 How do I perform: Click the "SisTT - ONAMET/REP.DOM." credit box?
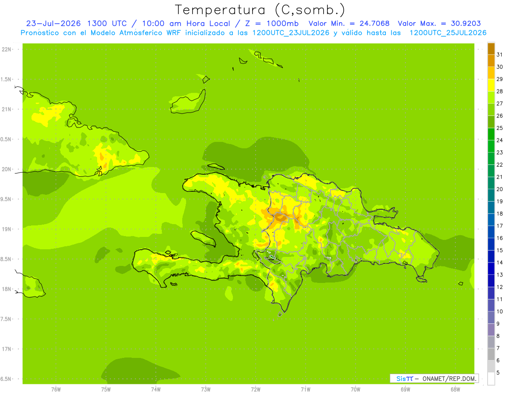pos(434,378)
